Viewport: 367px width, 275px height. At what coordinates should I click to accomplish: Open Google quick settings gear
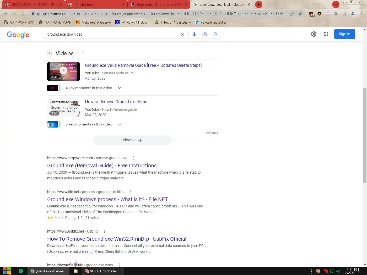314,34
